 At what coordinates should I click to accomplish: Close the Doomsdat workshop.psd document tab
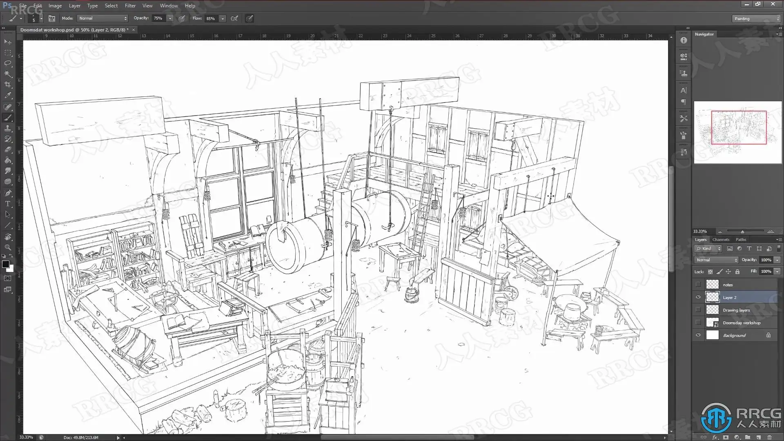[134, 30]
